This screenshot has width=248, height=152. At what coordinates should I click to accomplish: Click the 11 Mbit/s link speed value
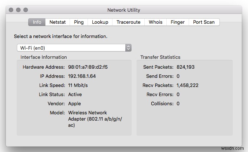pos(78,85)
